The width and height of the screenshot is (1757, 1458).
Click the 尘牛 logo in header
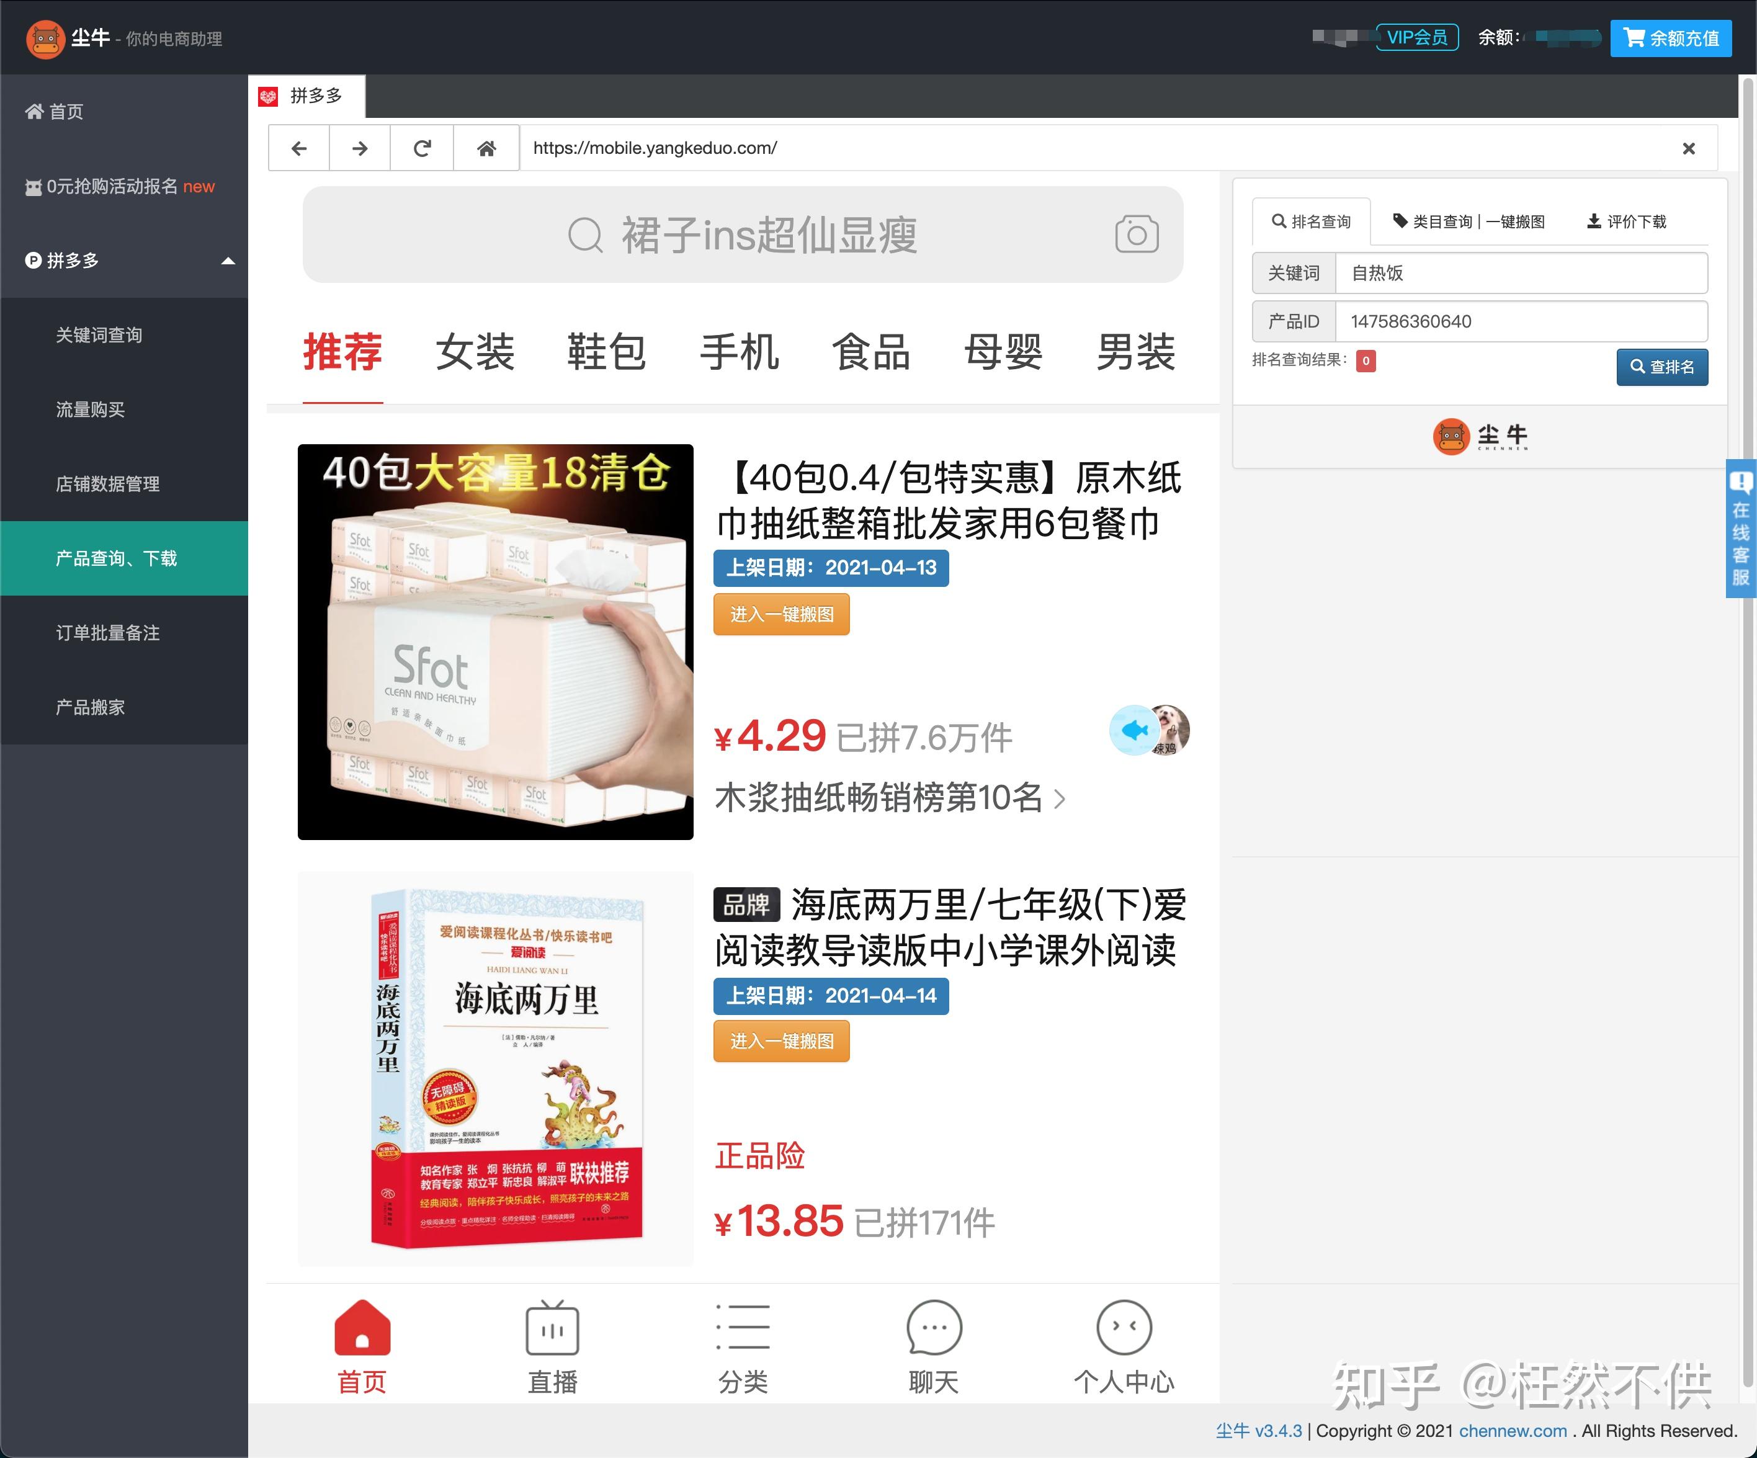pos(45,39)
